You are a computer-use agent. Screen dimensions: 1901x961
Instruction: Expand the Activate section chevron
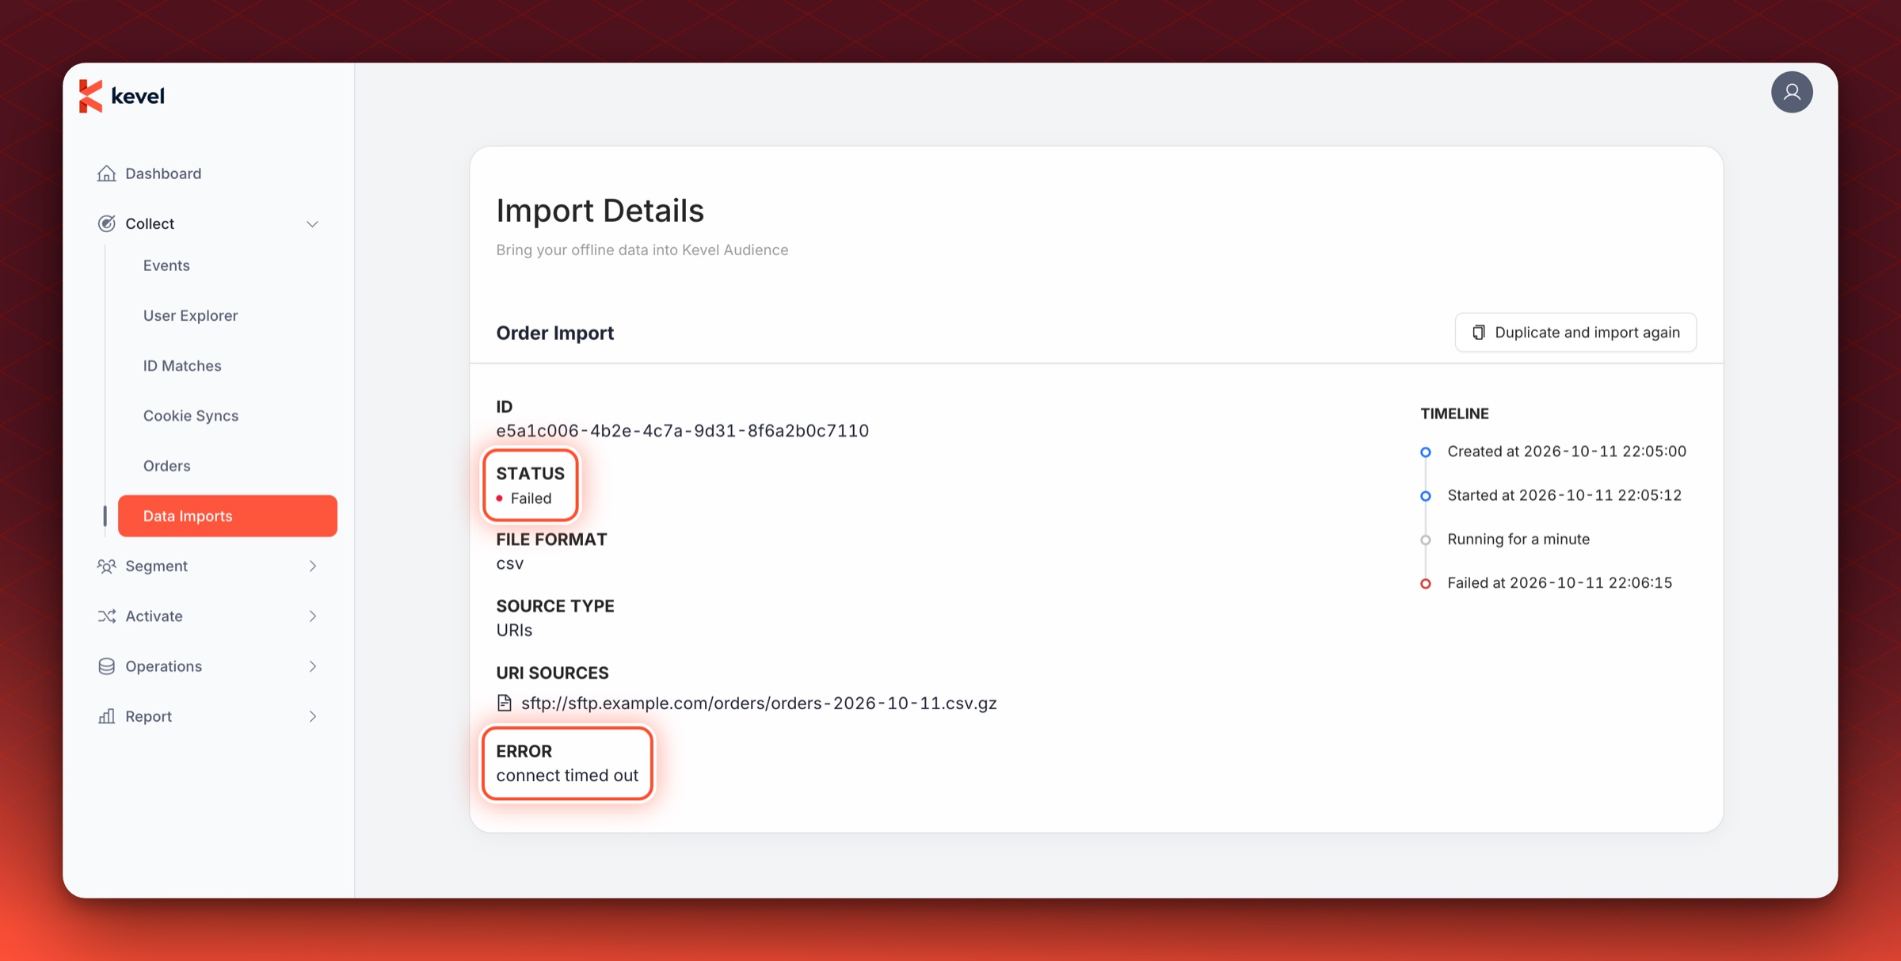312,616
